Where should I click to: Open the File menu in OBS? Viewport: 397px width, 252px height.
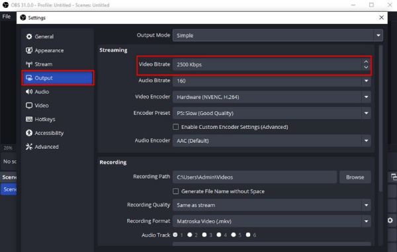click(7, 17)
